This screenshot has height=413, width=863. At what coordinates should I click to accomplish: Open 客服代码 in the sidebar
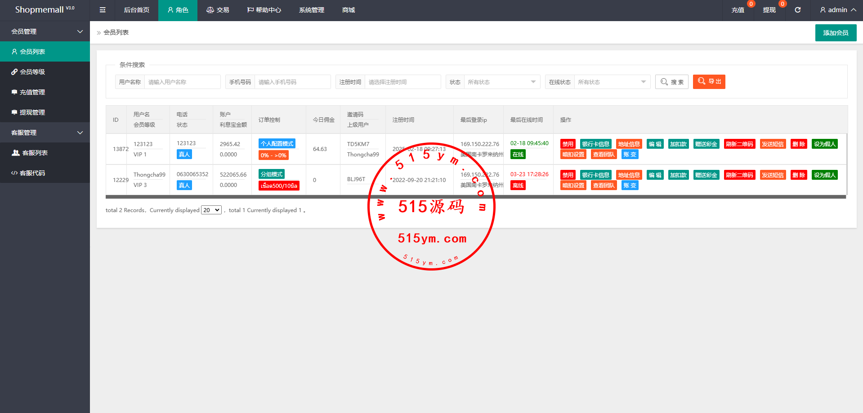pos(32,173)
